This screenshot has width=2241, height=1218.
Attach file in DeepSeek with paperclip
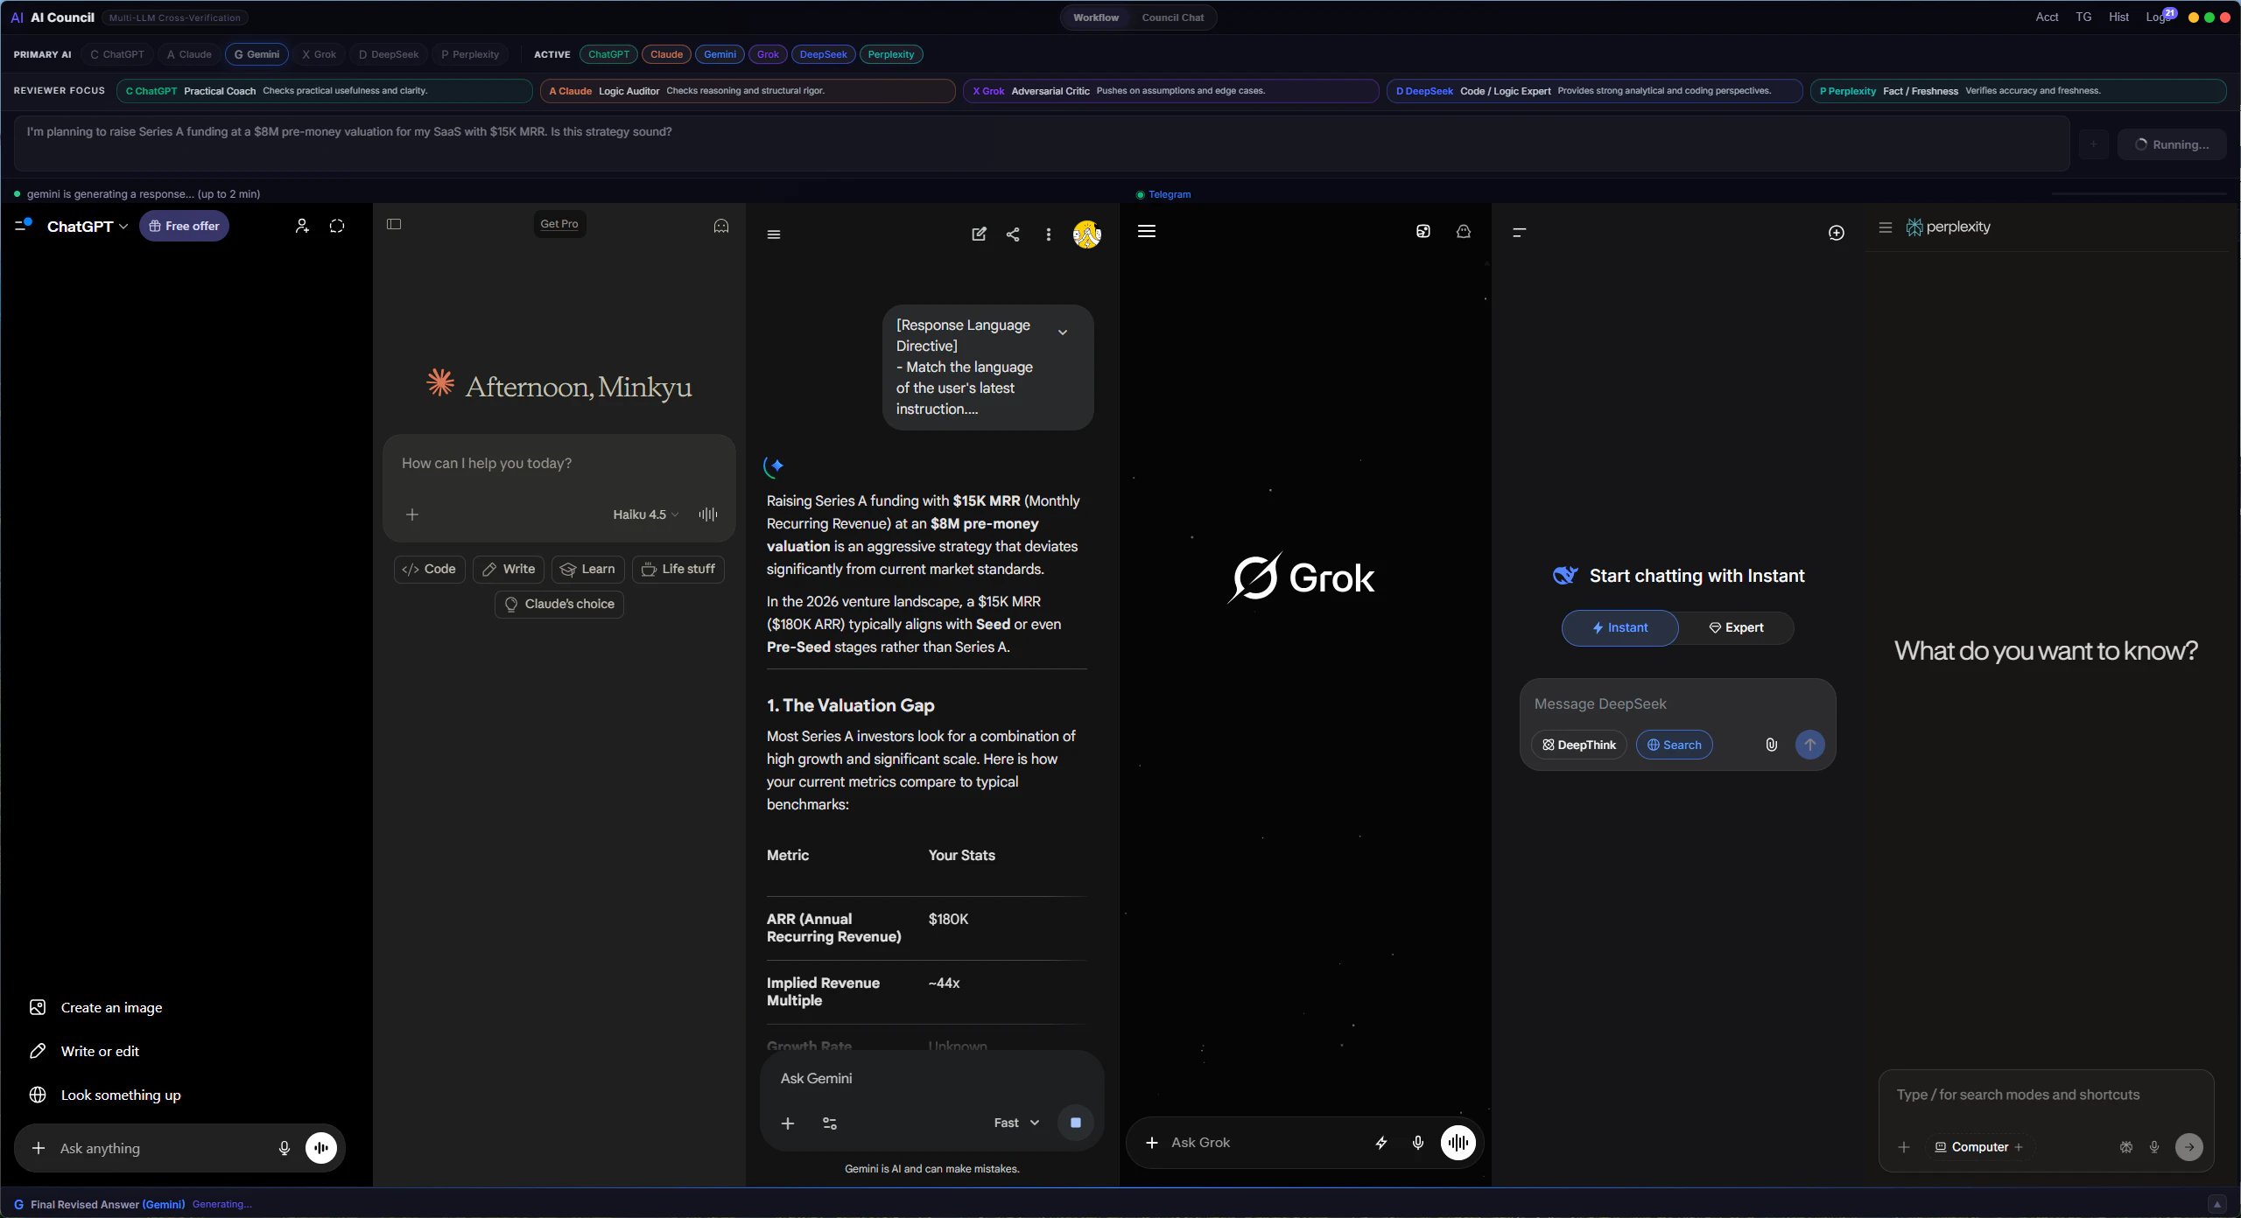1771,745
